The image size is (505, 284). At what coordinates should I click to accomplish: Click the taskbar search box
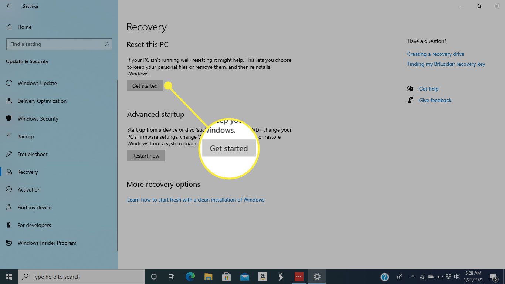click(x=81, y=277)
